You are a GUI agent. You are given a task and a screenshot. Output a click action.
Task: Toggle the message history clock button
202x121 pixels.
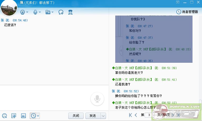coord(33,115)
